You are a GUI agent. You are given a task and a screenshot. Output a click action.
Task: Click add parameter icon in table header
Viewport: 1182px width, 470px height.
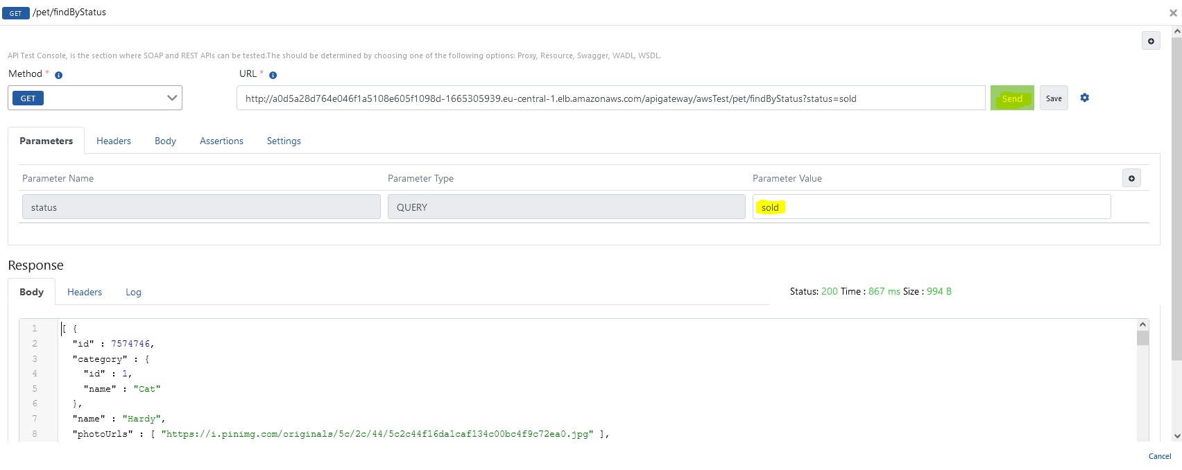coord(1131,178)
